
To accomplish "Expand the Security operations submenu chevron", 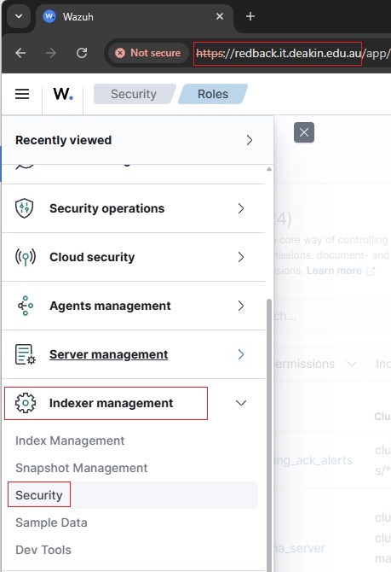I will coord(241,208).
